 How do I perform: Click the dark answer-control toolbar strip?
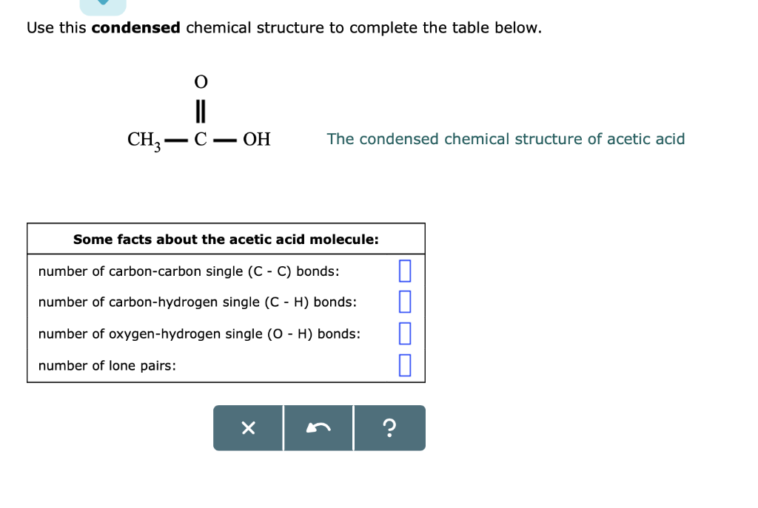point(319,427)
